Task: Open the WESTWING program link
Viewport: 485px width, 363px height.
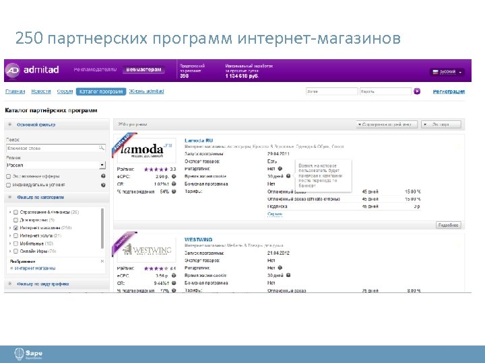Action: [198, 239]
